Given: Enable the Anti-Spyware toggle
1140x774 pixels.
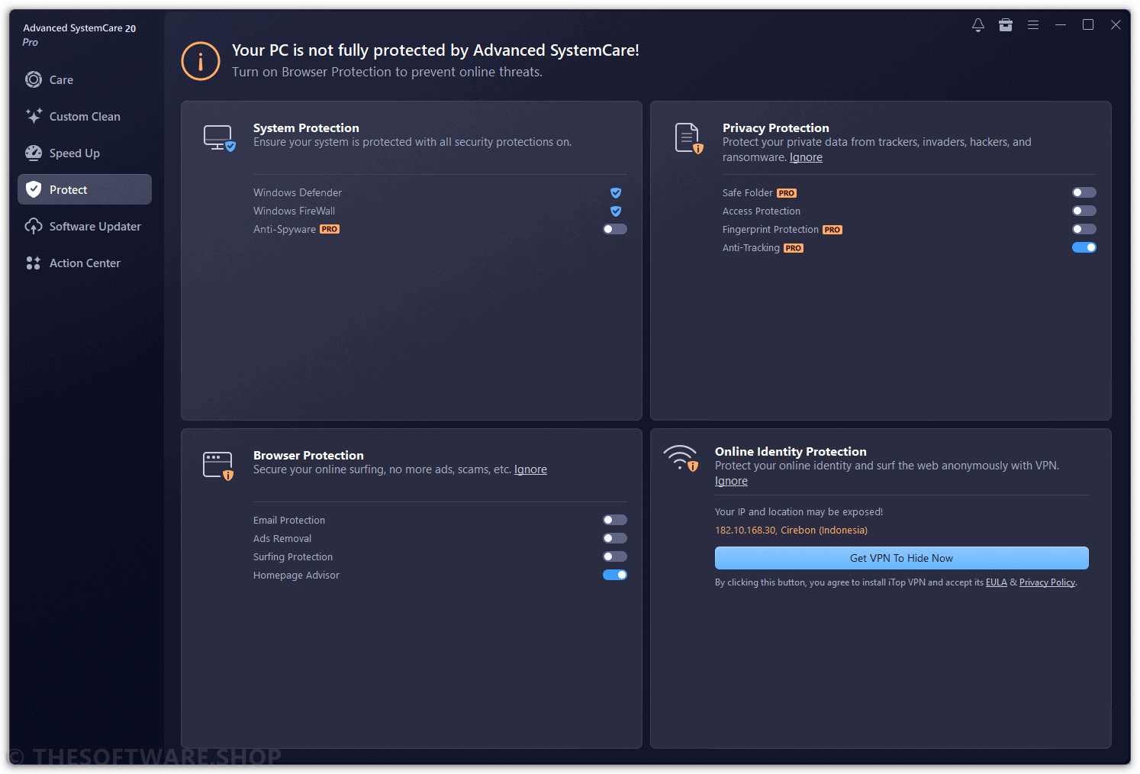Looking at the screenshot, I should (x=615, y=229).
